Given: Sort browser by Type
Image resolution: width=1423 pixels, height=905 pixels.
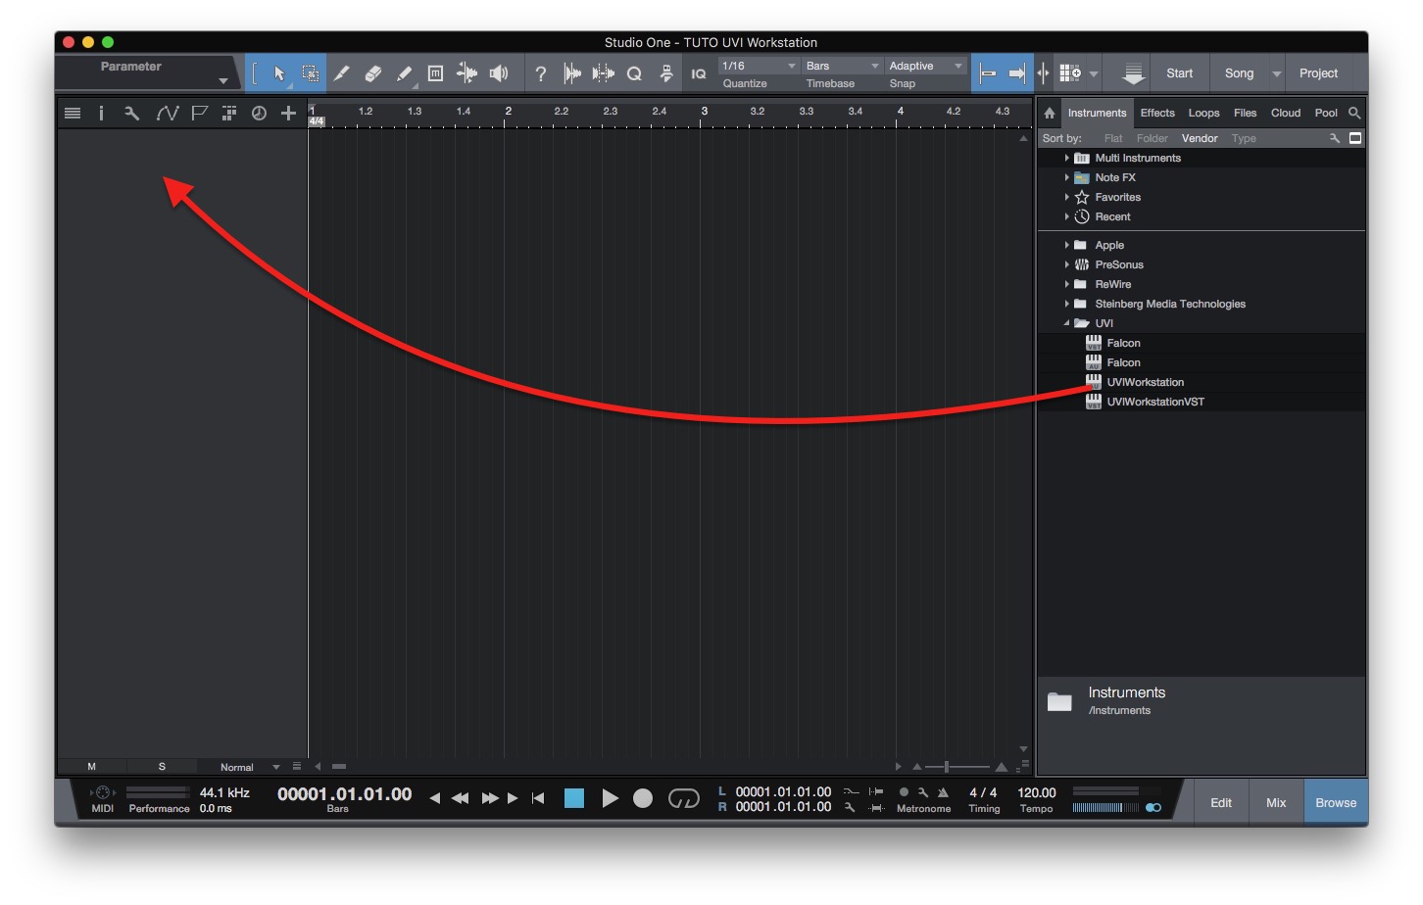Looking at the screenshot, I should [x=1244, y=138].
